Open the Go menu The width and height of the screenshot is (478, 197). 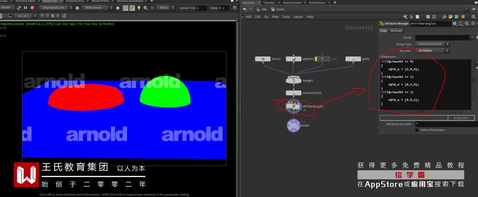[x=266, y=17]
